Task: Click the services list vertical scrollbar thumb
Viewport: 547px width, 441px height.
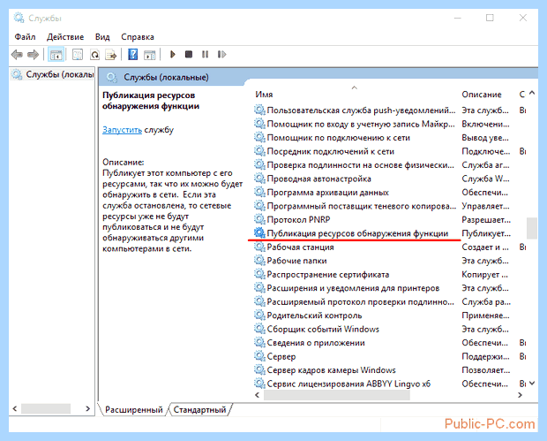Action: tap(532, 228)
